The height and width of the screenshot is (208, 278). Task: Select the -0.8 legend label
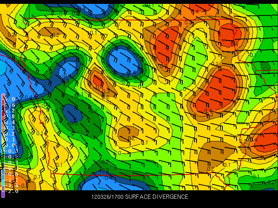pos(12,174)
